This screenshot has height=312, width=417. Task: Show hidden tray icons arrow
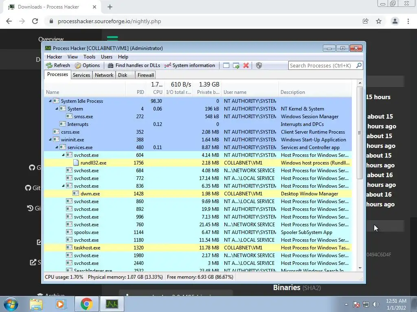pos(346,304)
